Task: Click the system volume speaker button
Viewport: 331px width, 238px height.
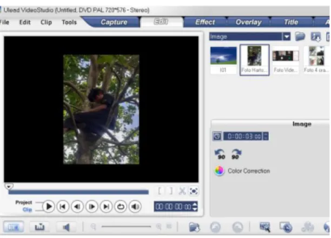Action: pyautogui.click(x=135, y=206)
